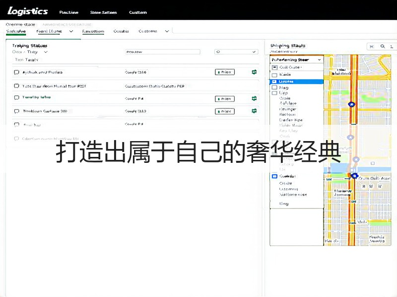
Task: Click the search field in the tracking panel
Action: click(163, 52)
